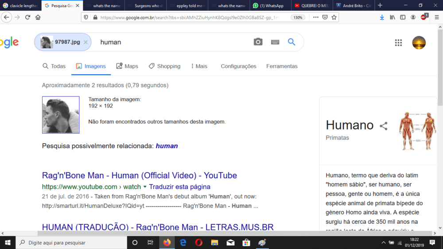The image size is (443, 249).
Task: Open Ferramentas search tools
Action: (x=282, y=66)
